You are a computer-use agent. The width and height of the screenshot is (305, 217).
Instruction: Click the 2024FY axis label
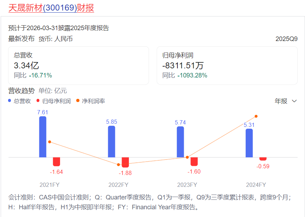[256, 185]
